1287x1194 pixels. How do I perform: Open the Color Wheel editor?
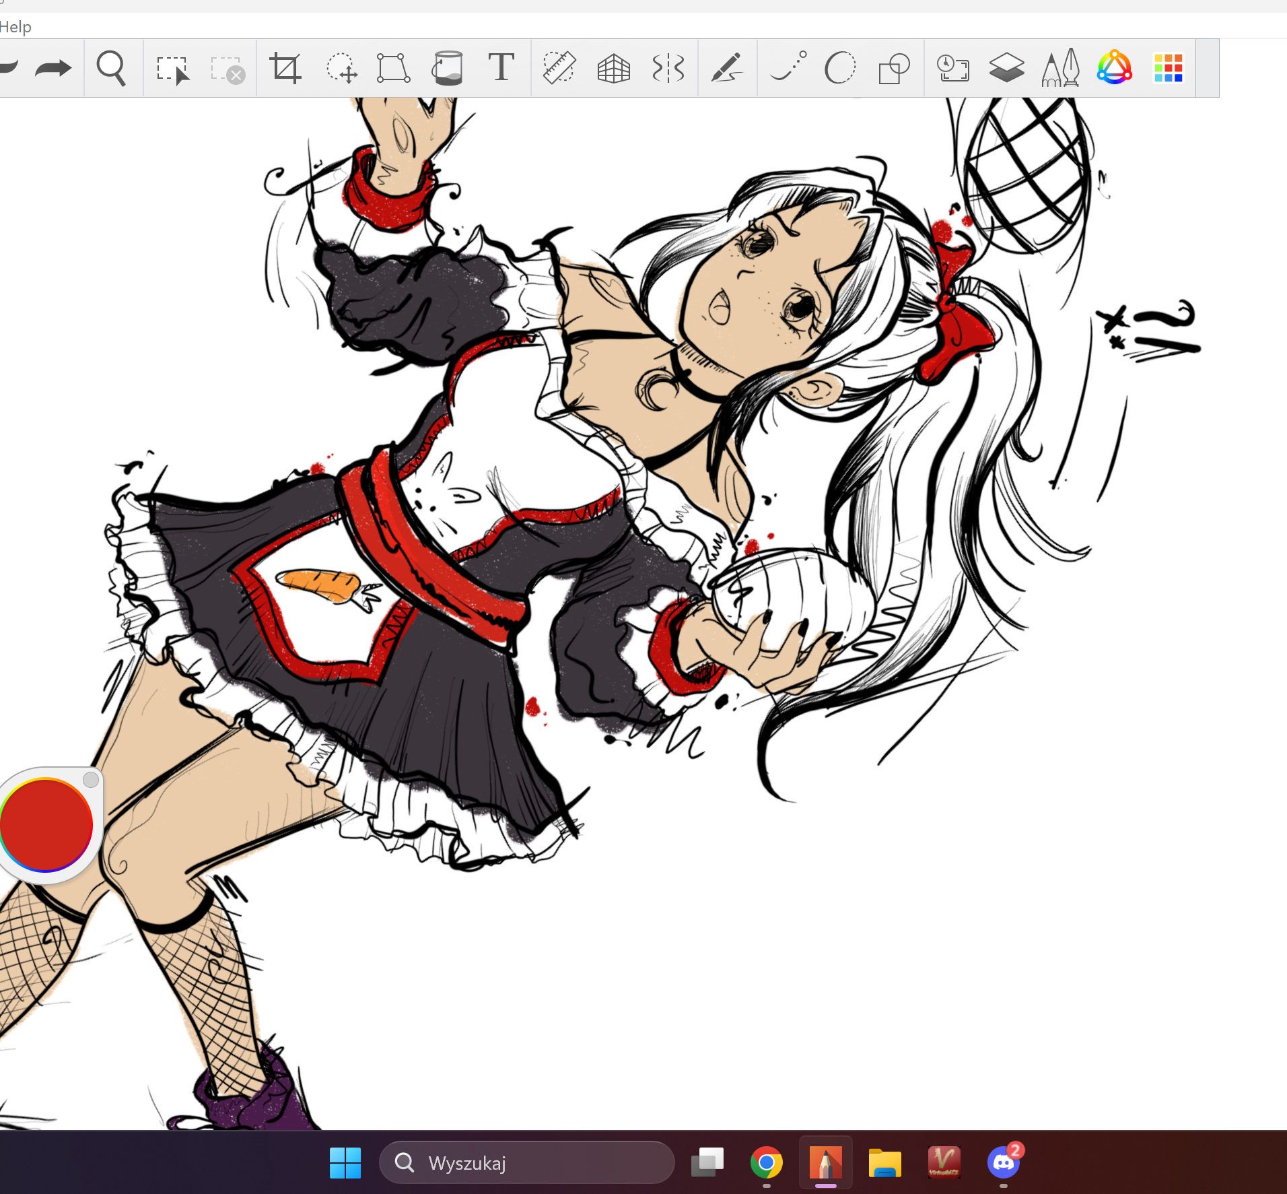1114,68
